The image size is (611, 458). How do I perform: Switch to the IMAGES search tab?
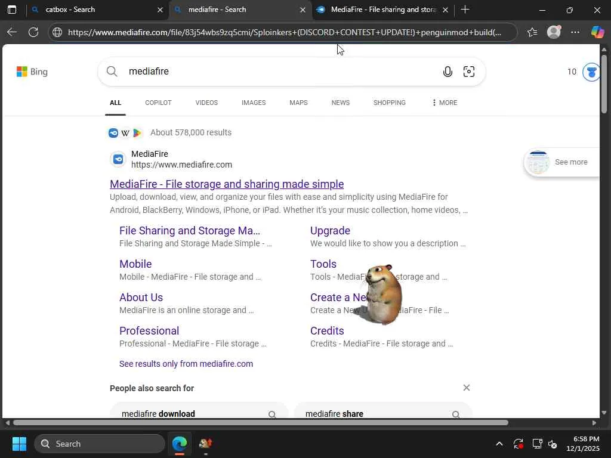click(254, 103)
